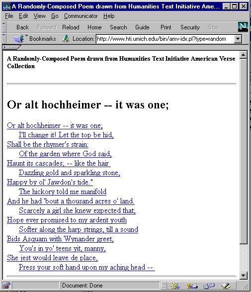Follow link 'Or alt hochheimer -- it was one;'
This screenshot has width=251, height=292.
(55, 125)
